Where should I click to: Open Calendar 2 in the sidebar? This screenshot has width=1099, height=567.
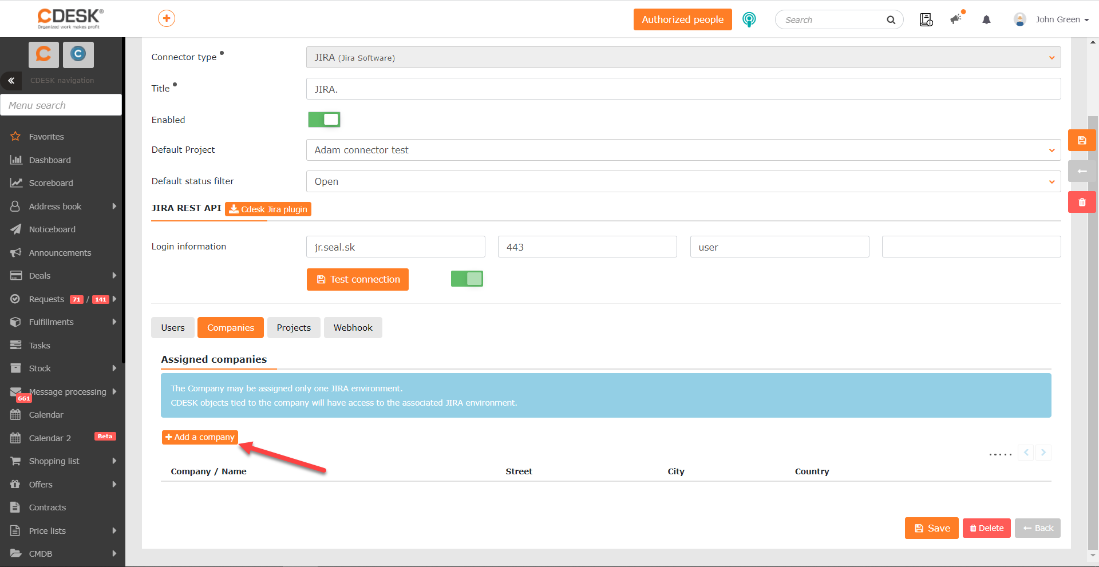pyautogui.click(x=50, y=438)
